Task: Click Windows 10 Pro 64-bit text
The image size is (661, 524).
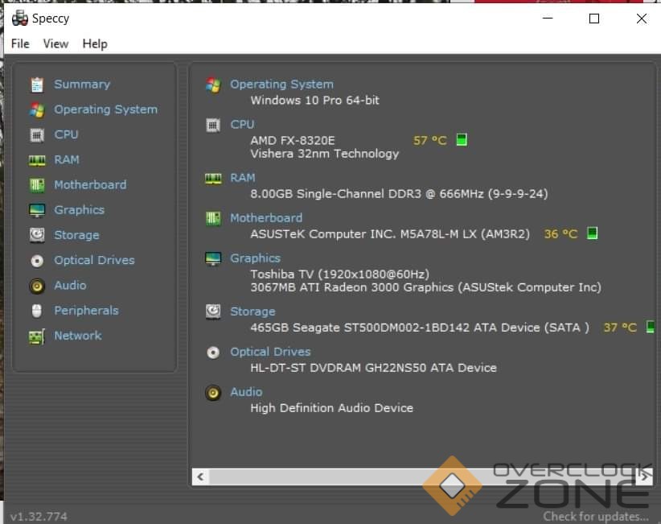Action: point(314,101)
